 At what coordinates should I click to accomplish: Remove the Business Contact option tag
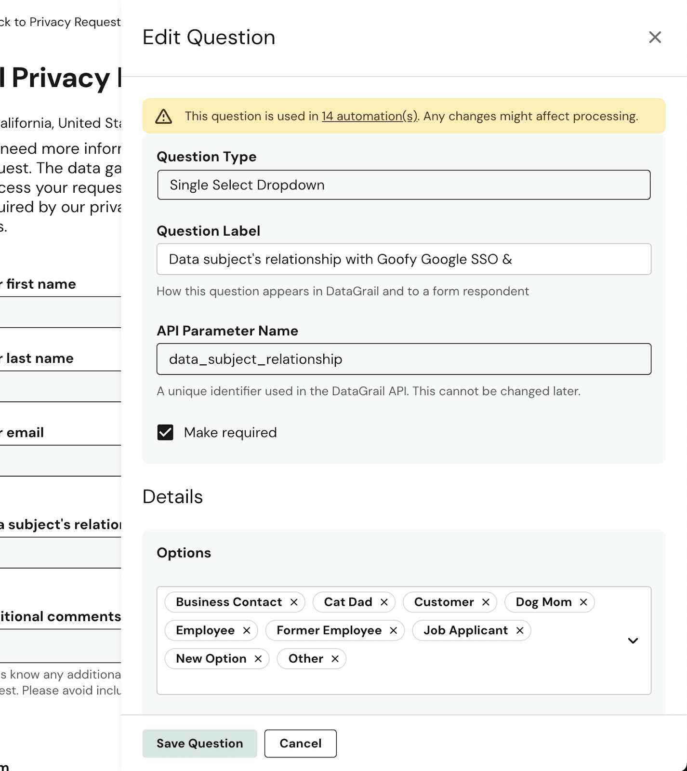coord(294,602)
